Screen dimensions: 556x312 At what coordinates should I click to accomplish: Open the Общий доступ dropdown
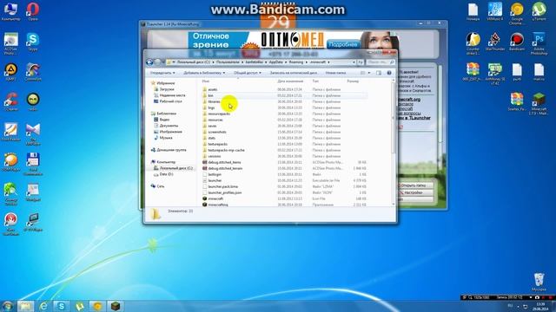tap(248, 73)
